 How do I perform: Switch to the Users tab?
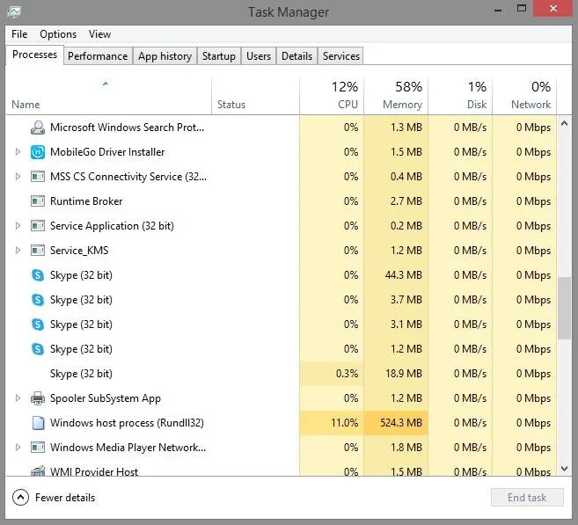[259, 56]
